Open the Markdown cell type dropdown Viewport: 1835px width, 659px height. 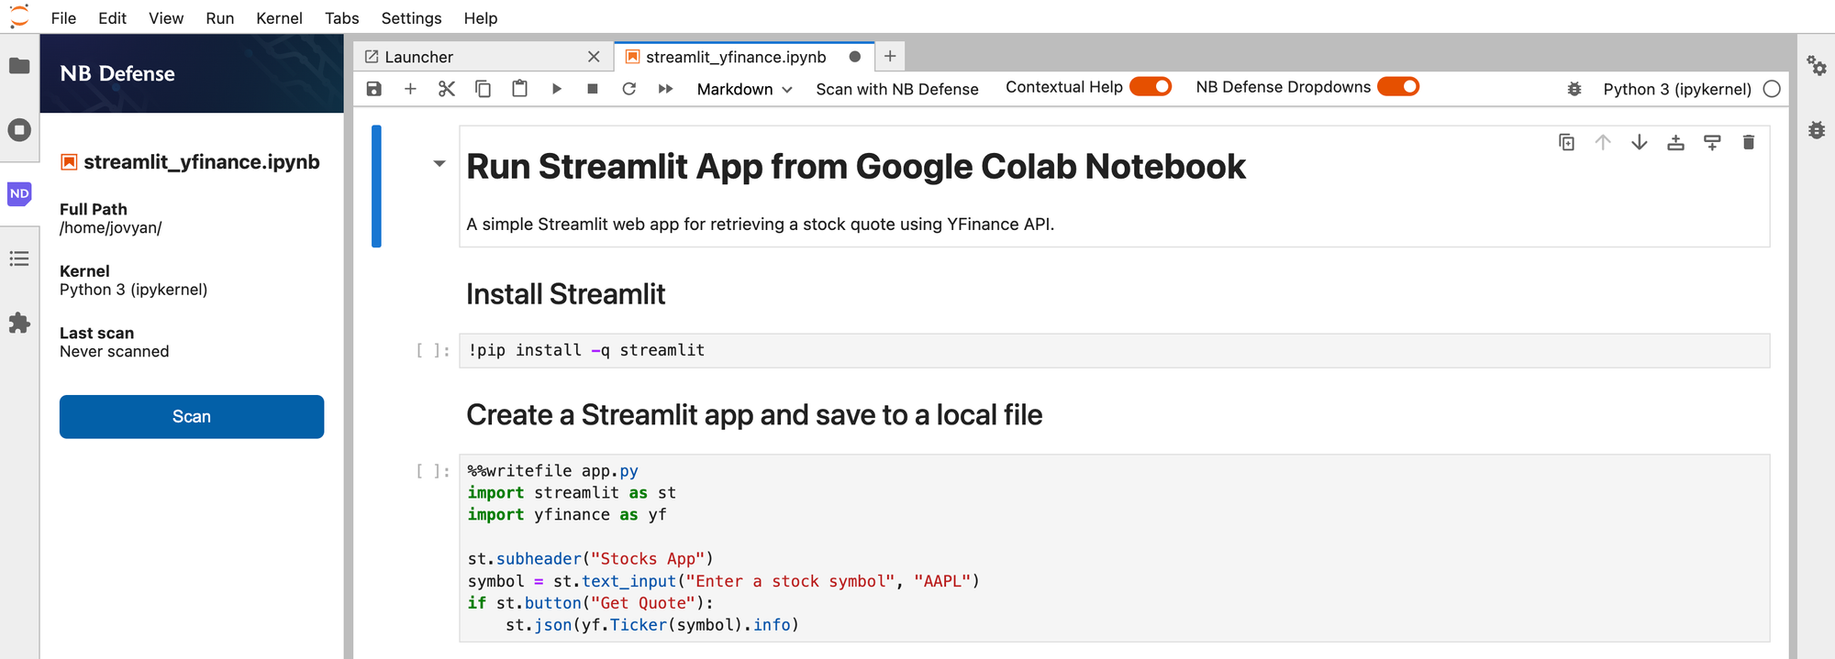(744, 89)
